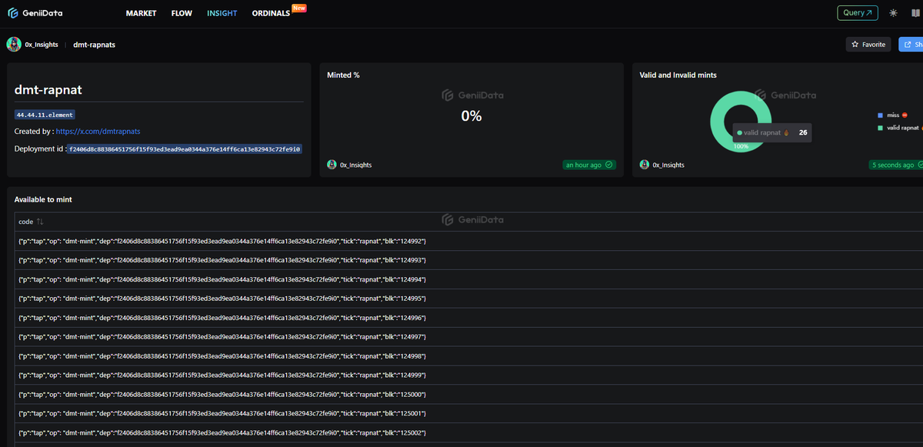
Task: Click the dmt-rapnats breadcrumb title
Action: click(x=94, y=45)
